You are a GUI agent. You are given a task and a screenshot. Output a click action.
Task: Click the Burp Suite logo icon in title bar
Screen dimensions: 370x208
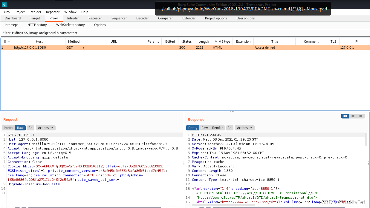coord(4,5)
